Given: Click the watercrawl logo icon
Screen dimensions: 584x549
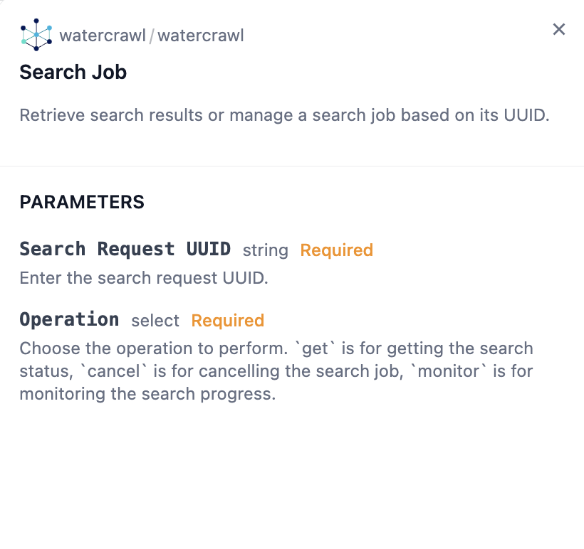Looking at the screenshot, I should tap(36, 34).
